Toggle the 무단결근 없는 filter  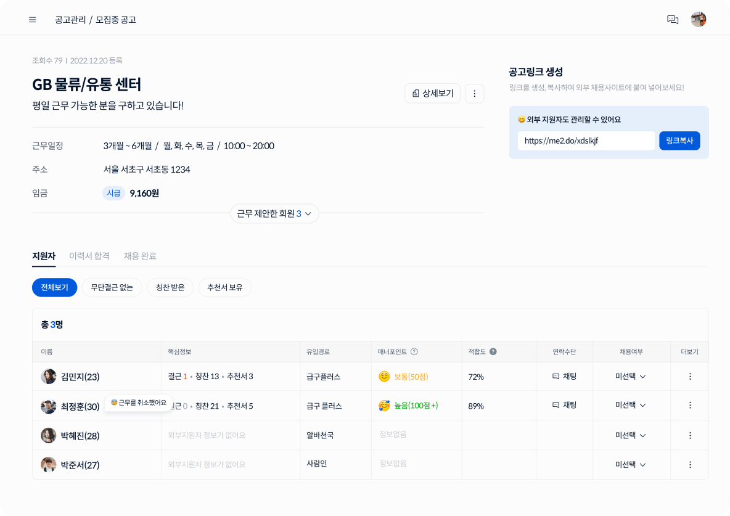tap(112, 287)
